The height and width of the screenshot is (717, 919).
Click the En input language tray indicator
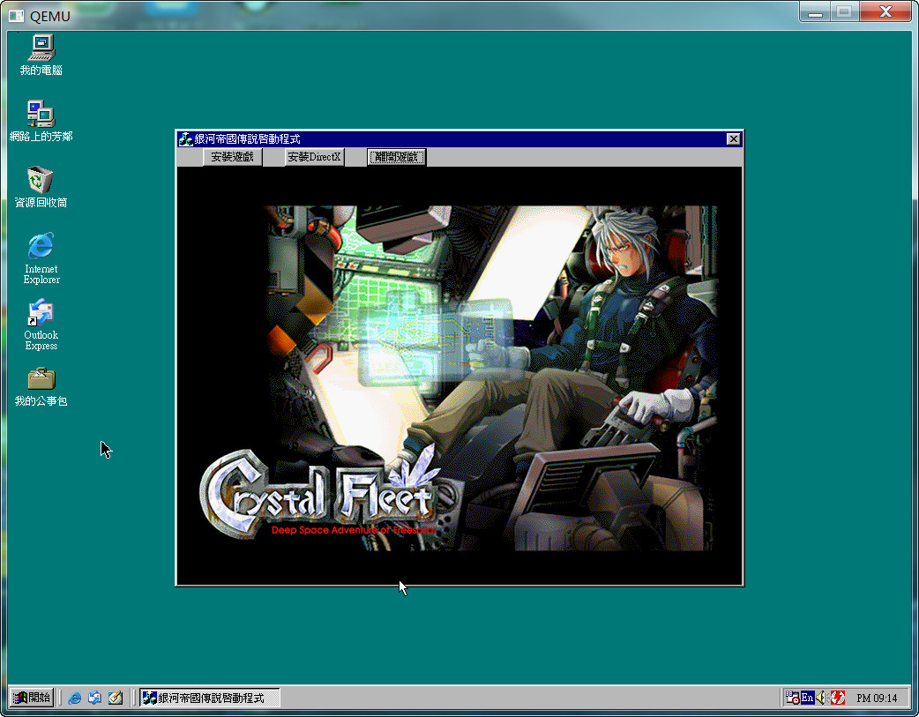[807, 698]
